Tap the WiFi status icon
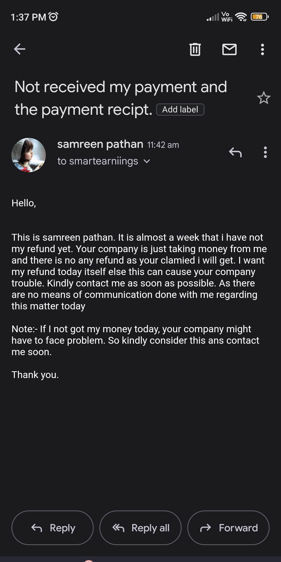Image resolution: width=281 pixels, height=562 pixels. (241, 17)
